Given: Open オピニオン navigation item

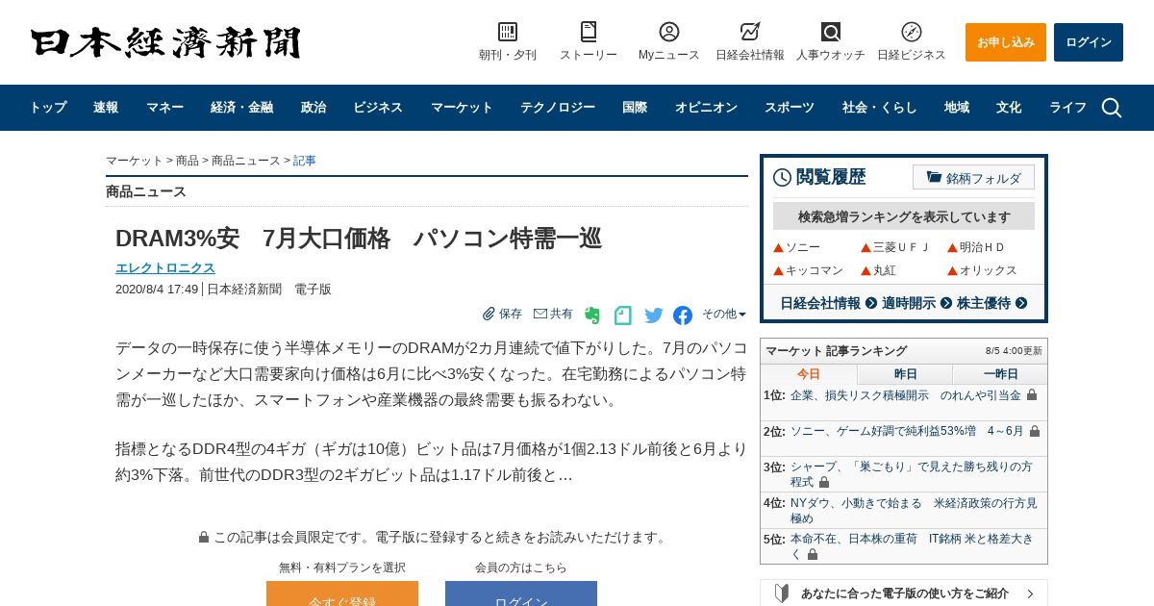Looking at the screenshot, I should pyautogui.click(x=706, y=108).
